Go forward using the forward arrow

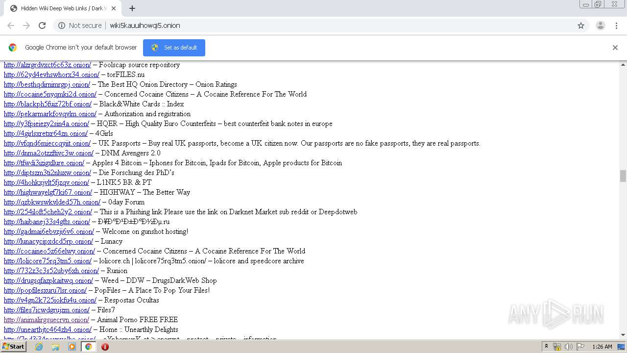26,25
